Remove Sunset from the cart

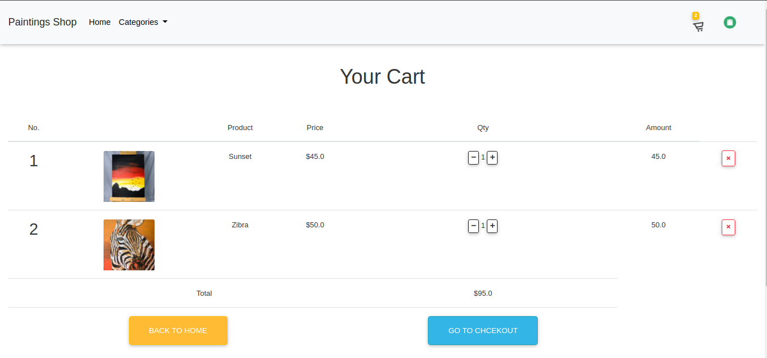click(728, 158)
